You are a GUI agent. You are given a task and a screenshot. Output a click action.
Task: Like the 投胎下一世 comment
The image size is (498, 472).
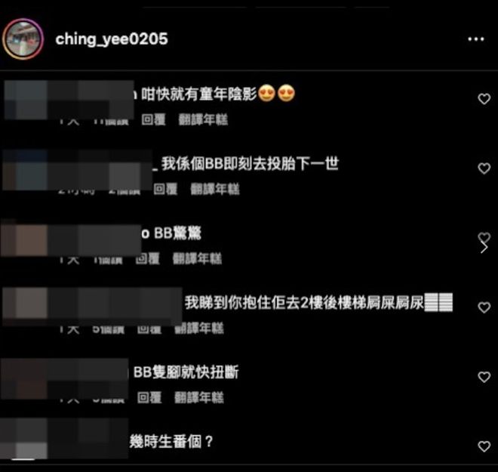484,168
